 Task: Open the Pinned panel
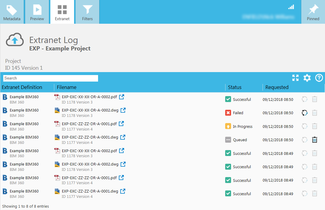click(313, 12)
